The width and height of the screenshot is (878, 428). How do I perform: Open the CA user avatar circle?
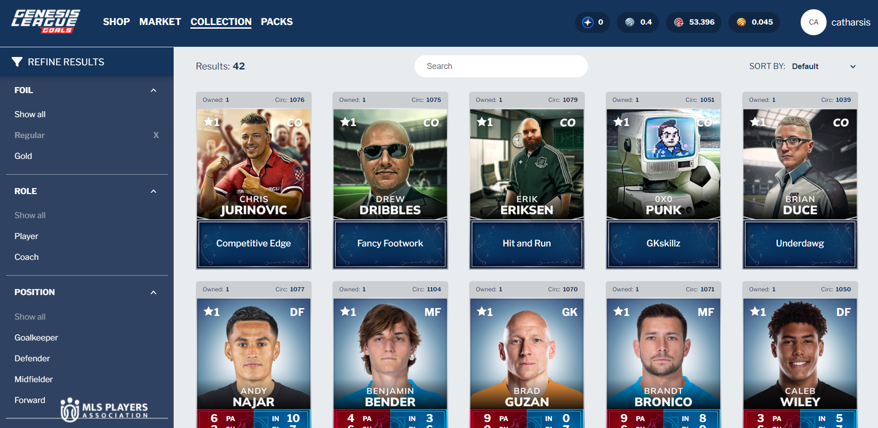coord(814,22)
